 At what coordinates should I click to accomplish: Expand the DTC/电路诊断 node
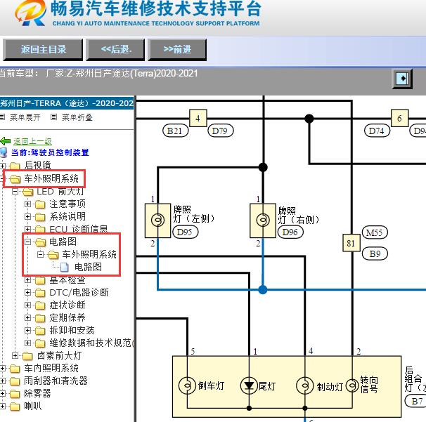tap(27, 292)
